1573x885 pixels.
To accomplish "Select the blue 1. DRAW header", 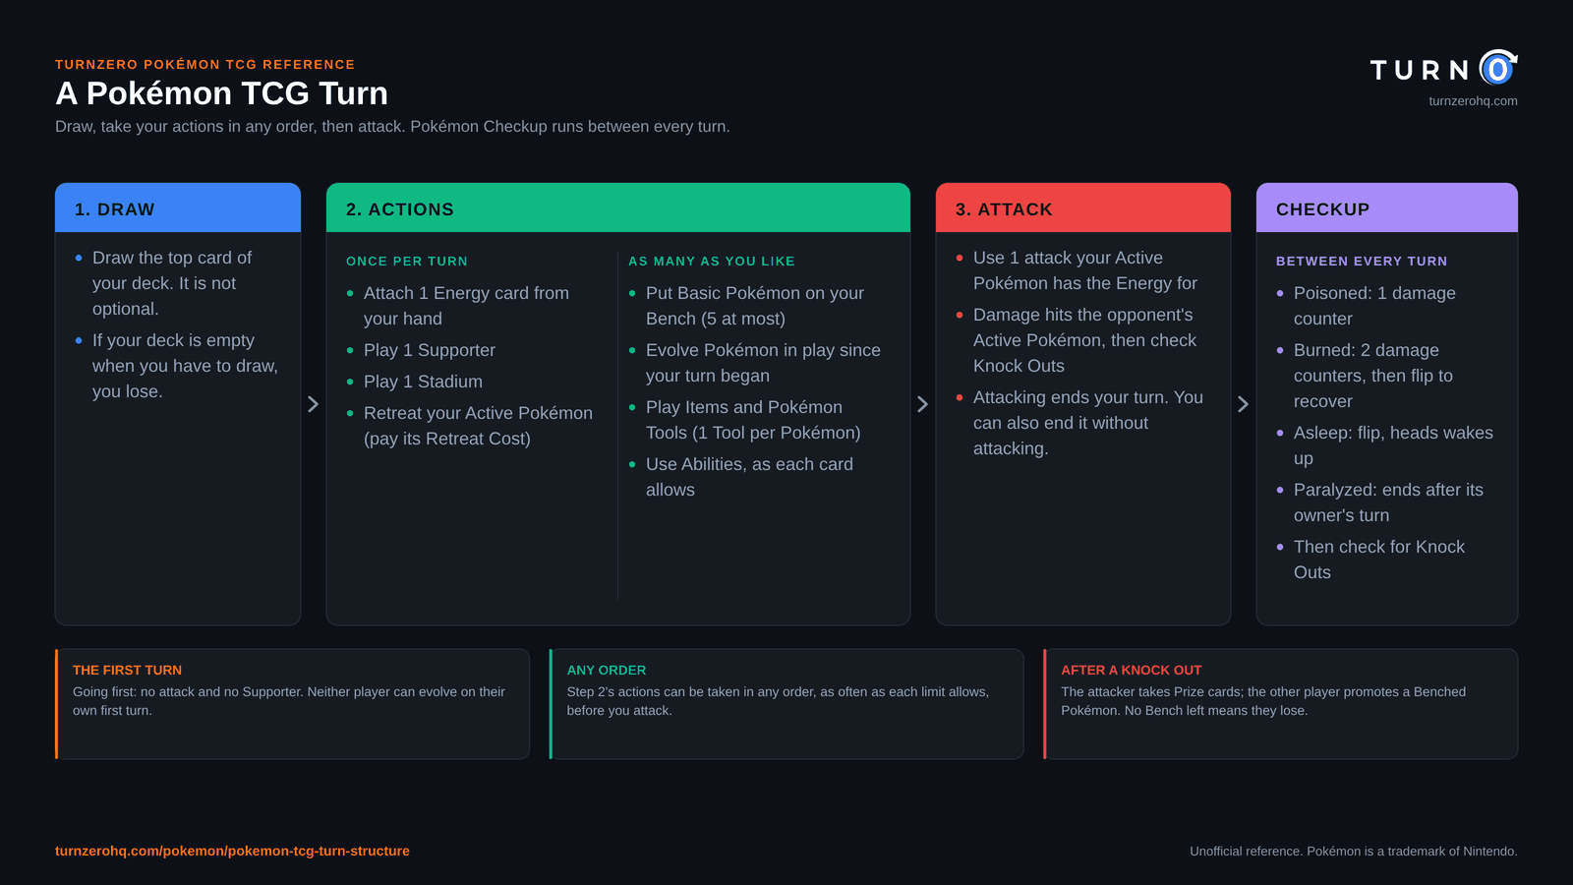I will pyautogui.click(x=178, y=208).
